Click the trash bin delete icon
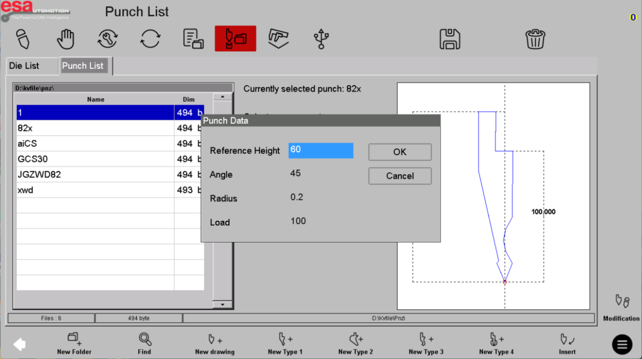 (535, 39)
